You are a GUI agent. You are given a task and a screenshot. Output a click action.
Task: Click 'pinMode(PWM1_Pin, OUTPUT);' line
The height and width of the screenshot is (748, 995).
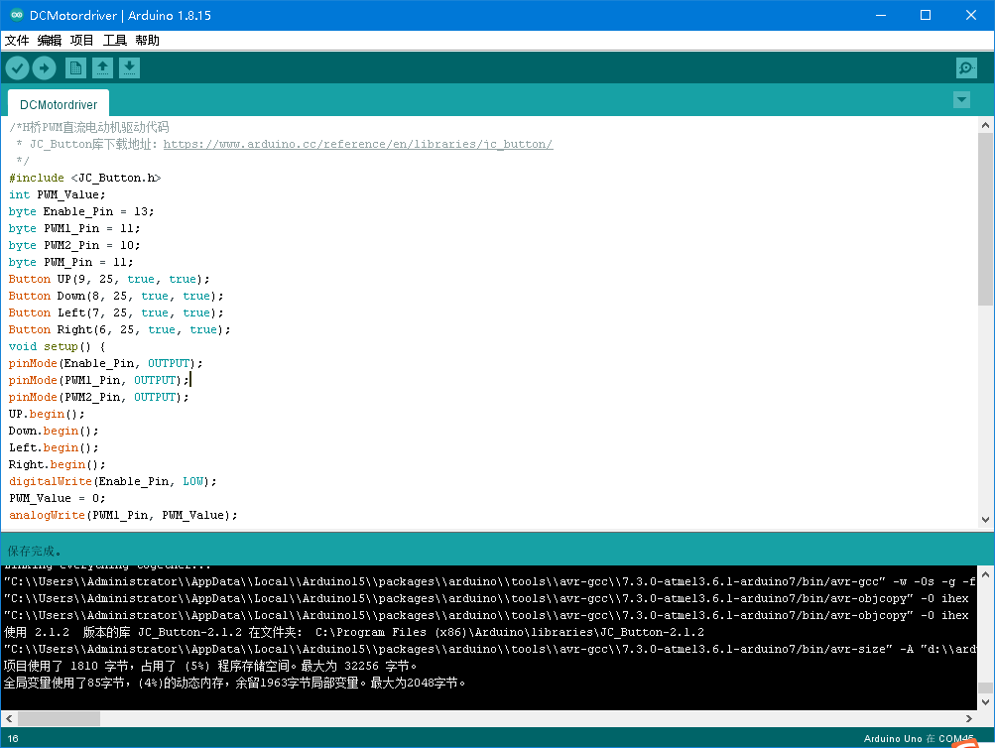[x=99, y=380]
